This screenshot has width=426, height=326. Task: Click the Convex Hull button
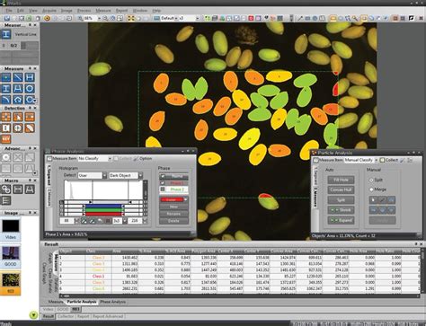click(341, 189)
